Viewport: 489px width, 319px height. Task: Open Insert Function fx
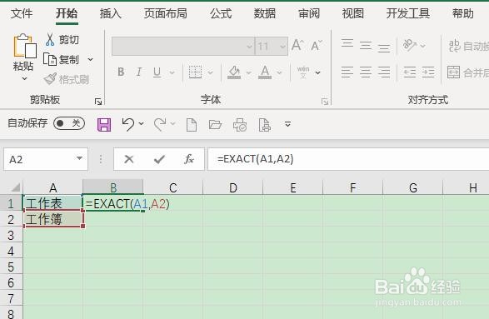[x=189, y=159]
